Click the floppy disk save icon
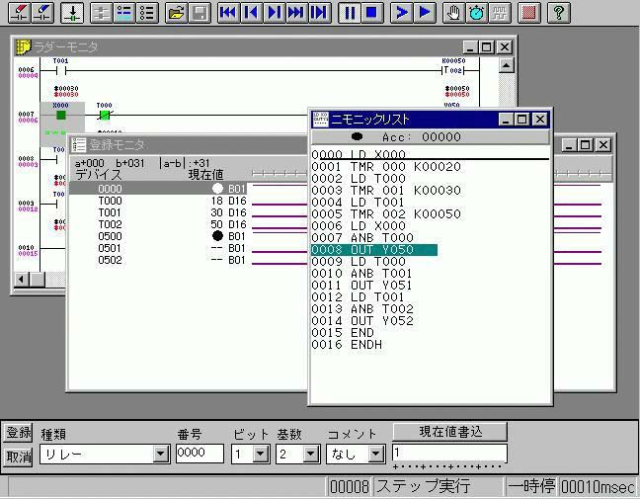 point(200,13)
